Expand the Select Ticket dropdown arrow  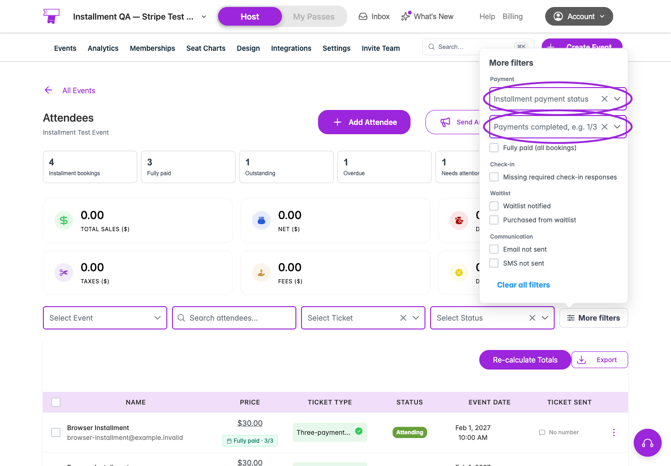click(x=416, y=318)
